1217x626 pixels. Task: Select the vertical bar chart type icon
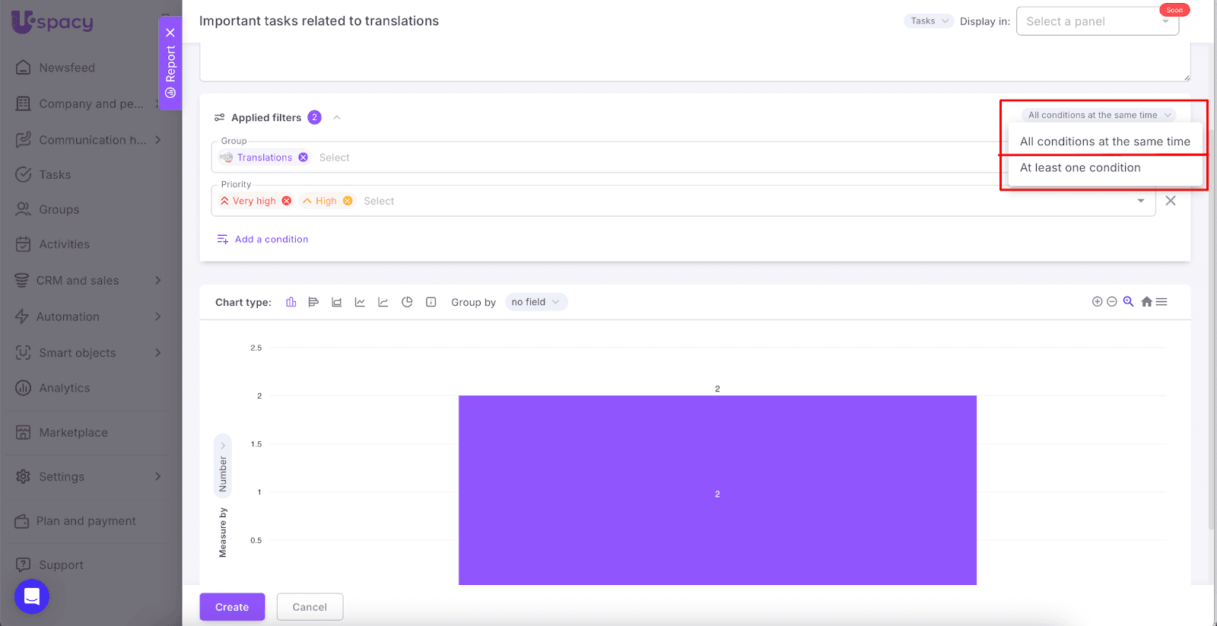[291, 302]
